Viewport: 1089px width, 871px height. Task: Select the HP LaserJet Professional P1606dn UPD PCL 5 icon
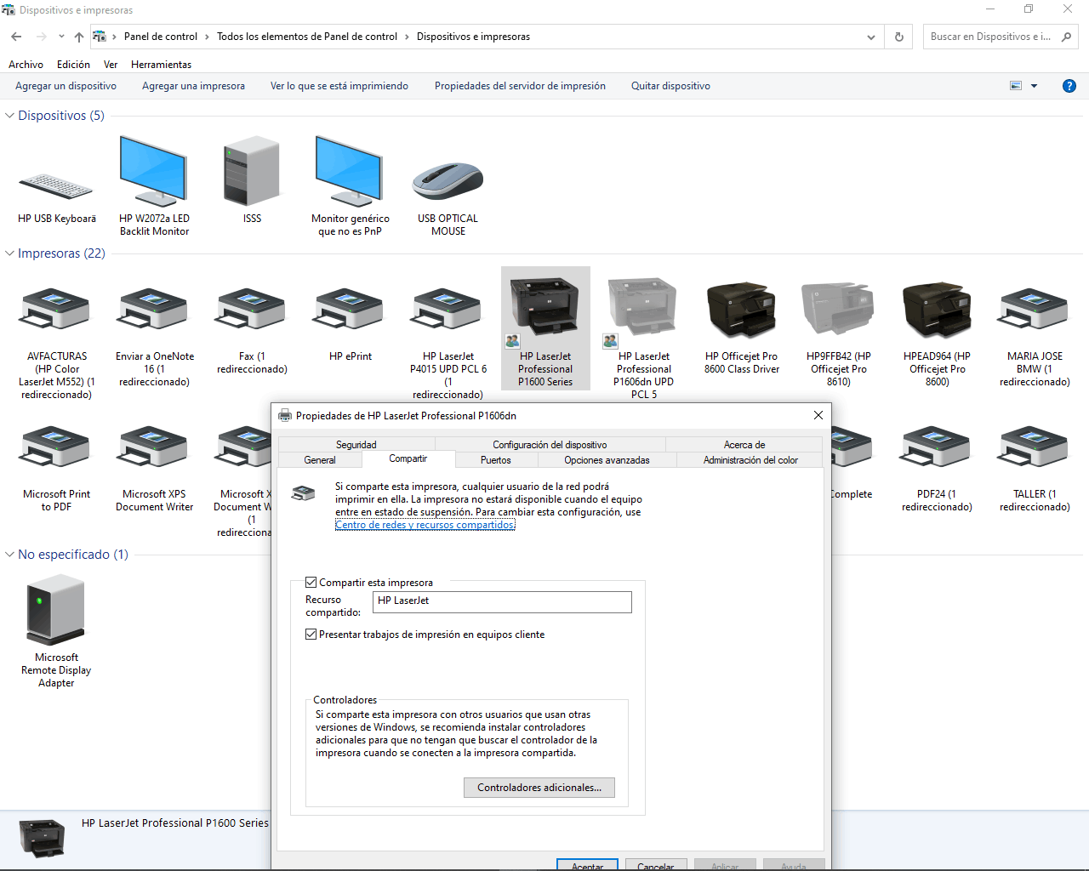click(x=643, y=308)
